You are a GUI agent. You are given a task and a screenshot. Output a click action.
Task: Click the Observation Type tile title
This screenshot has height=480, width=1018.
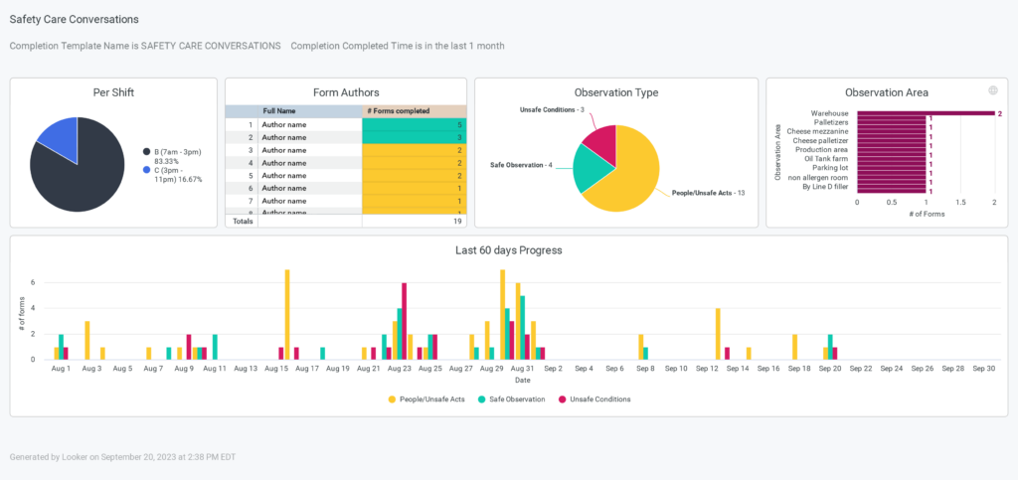616,92
